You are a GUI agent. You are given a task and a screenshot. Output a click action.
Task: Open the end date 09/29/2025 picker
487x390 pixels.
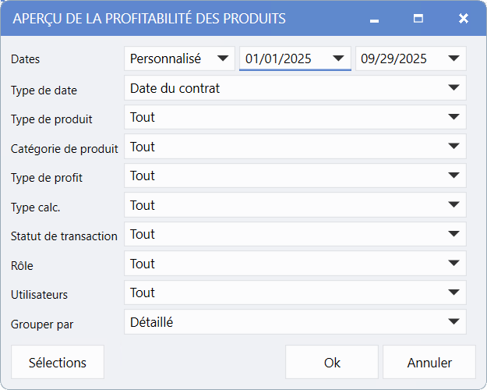453,58
